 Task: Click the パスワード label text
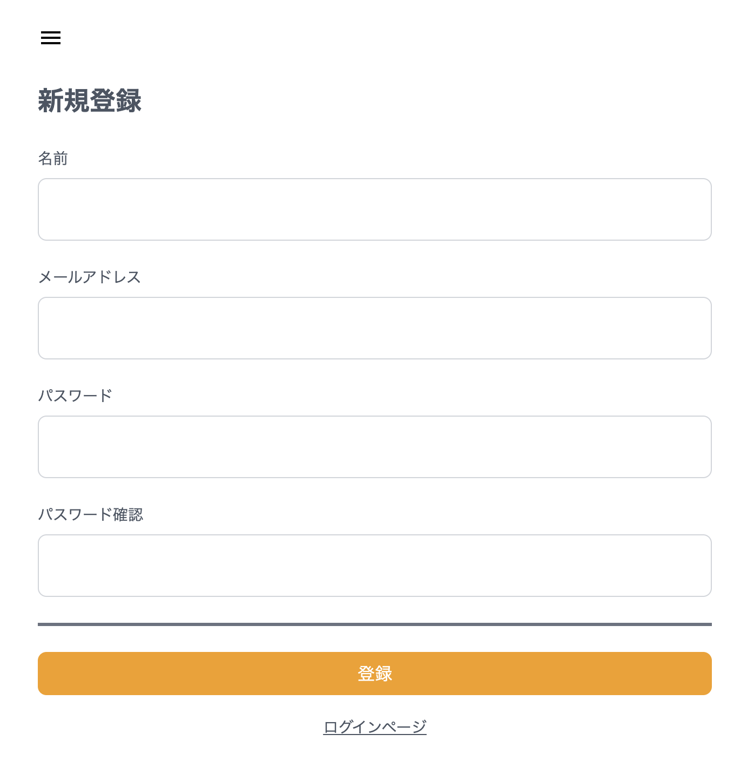click(75, 396)
